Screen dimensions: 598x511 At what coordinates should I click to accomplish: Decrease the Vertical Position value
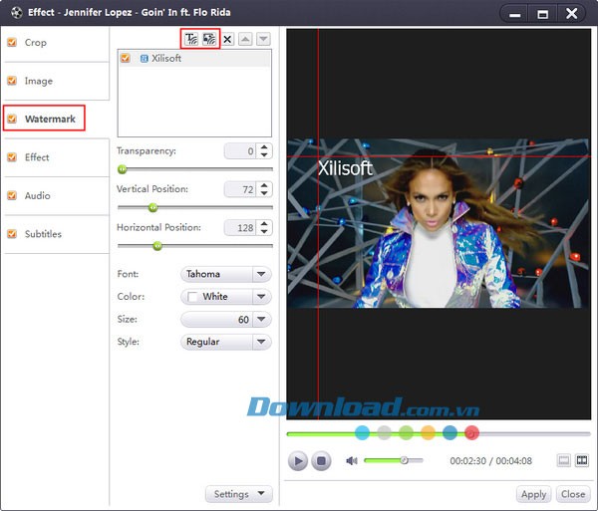pyautogui.click(x=264, y=193)
